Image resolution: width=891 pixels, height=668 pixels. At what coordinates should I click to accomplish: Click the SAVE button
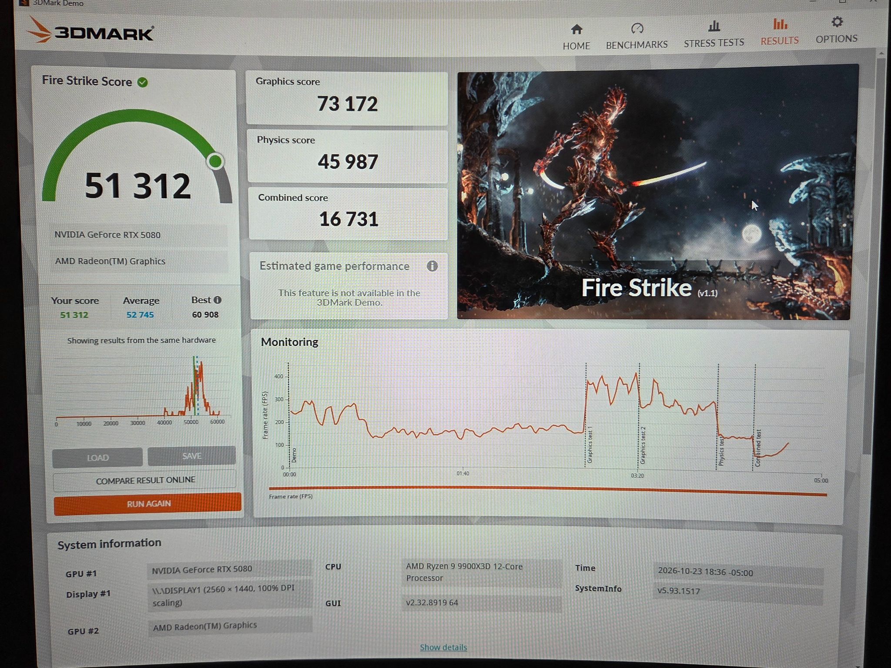point(192,456)
